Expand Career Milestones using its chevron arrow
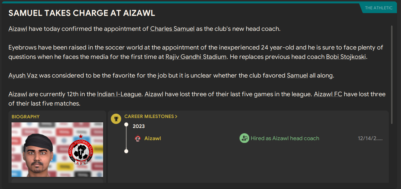 click(176, 116)
